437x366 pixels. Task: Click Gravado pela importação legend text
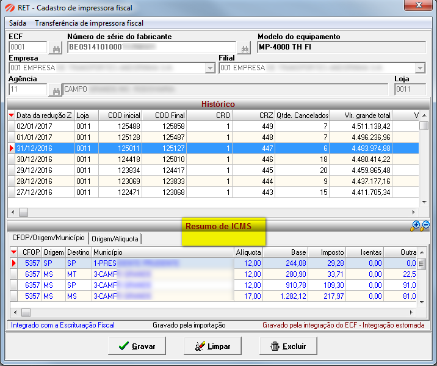coord(189,325)
